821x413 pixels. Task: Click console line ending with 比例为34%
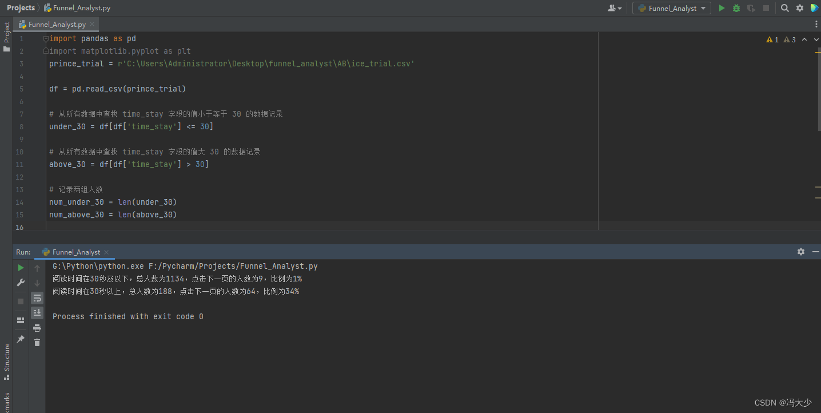click(176, 292)
